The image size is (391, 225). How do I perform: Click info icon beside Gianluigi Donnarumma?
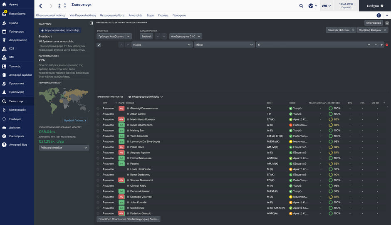tap(128, 108)
